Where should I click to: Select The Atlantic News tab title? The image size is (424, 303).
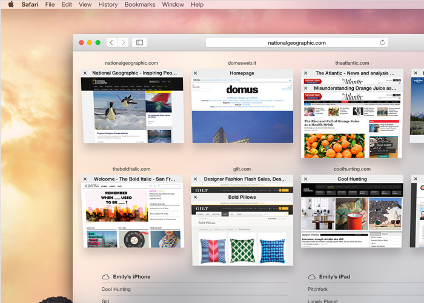[355, 73]
